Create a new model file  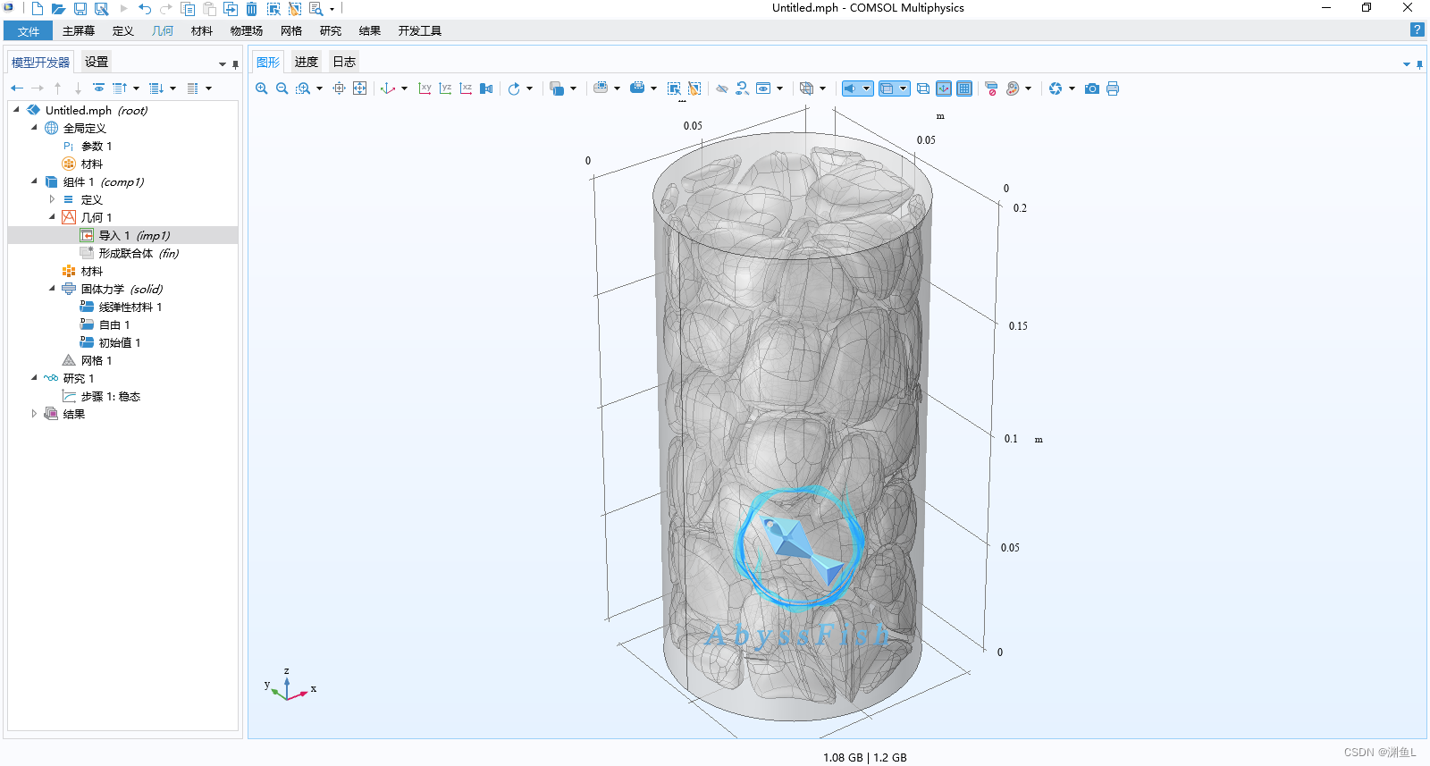tap(38, 9)
